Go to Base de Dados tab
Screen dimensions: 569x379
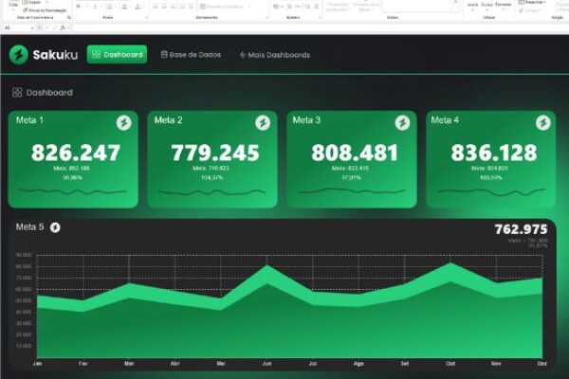[x=191, y=55]
